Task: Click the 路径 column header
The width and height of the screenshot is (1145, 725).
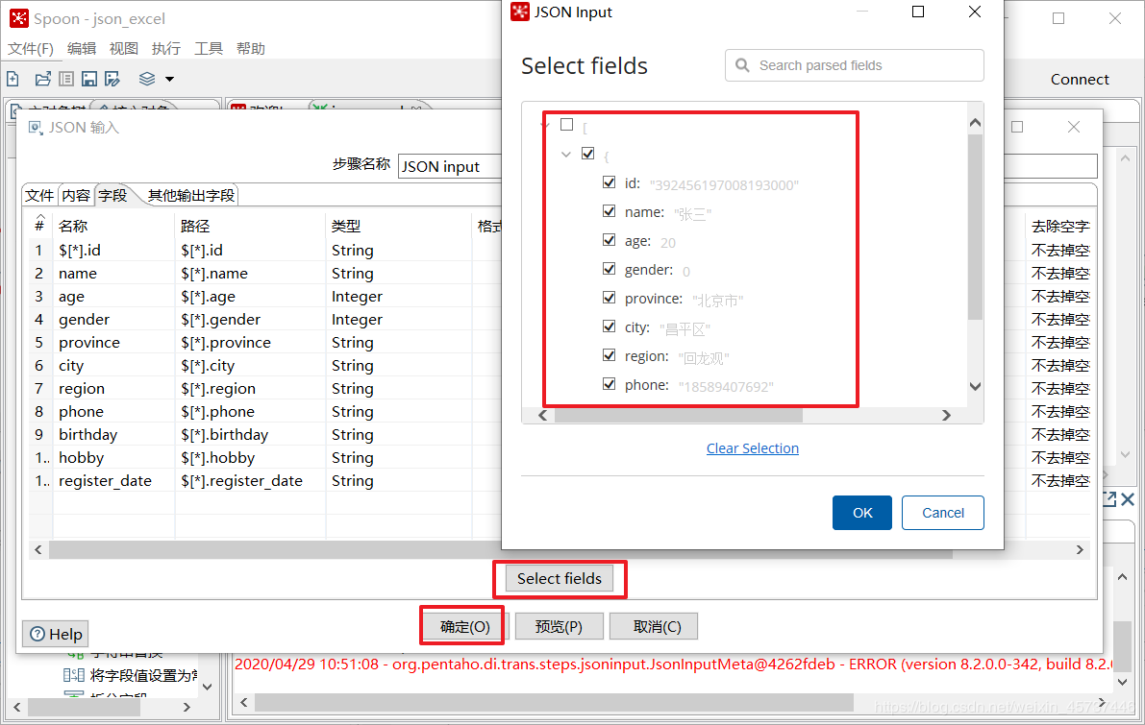Action: (251, 226)
